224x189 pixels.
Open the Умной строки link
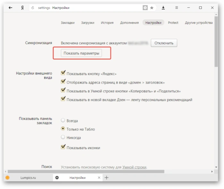coord(134,167)
